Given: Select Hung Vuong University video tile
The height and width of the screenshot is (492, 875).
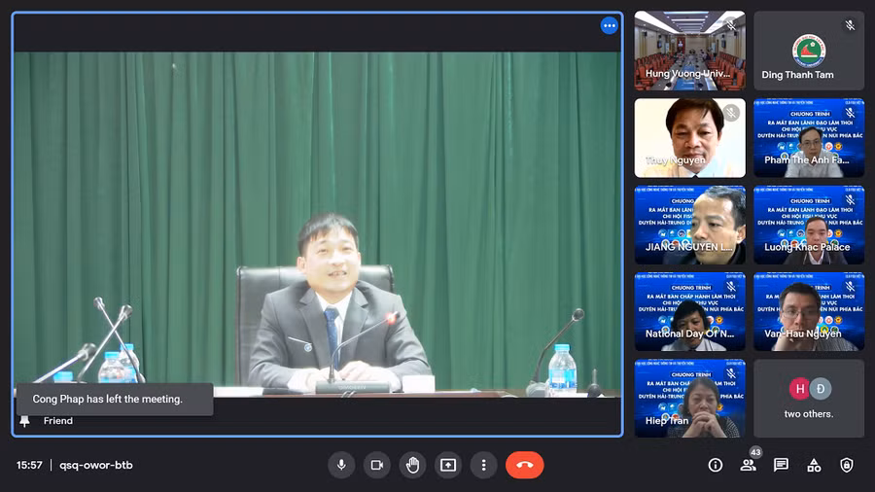Looking at the screenshot, I should 689,51.
